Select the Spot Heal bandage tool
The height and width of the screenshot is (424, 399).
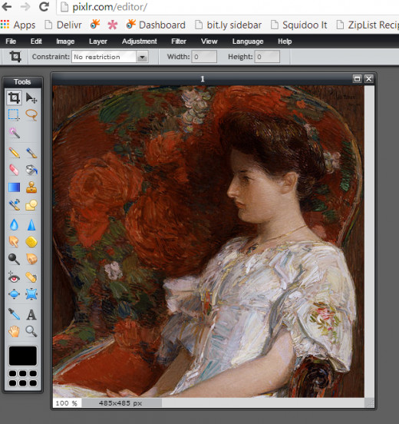pos(31,277)
